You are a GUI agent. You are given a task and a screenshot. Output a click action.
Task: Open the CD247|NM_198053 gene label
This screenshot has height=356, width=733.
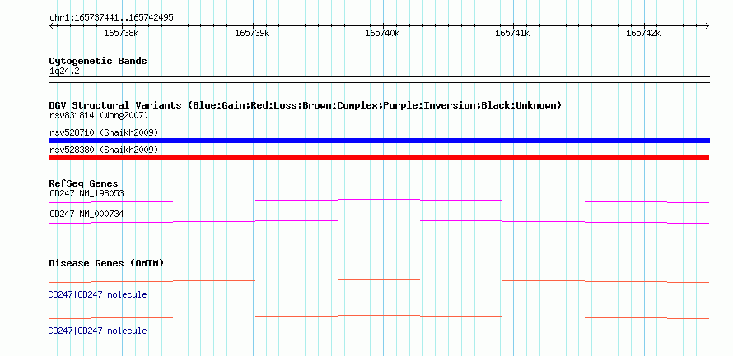pyautogui.click(x=86, y=193)
